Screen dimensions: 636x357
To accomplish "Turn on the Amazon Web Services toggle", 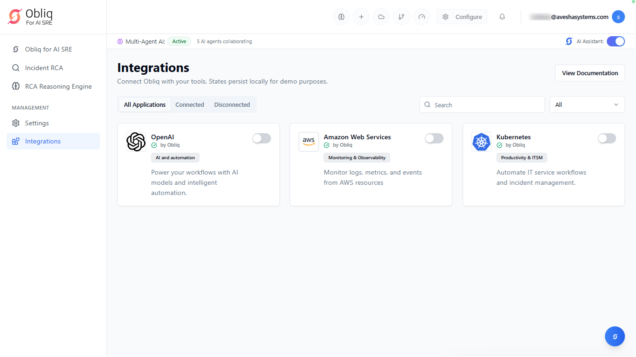I will (x=434, y=138).
